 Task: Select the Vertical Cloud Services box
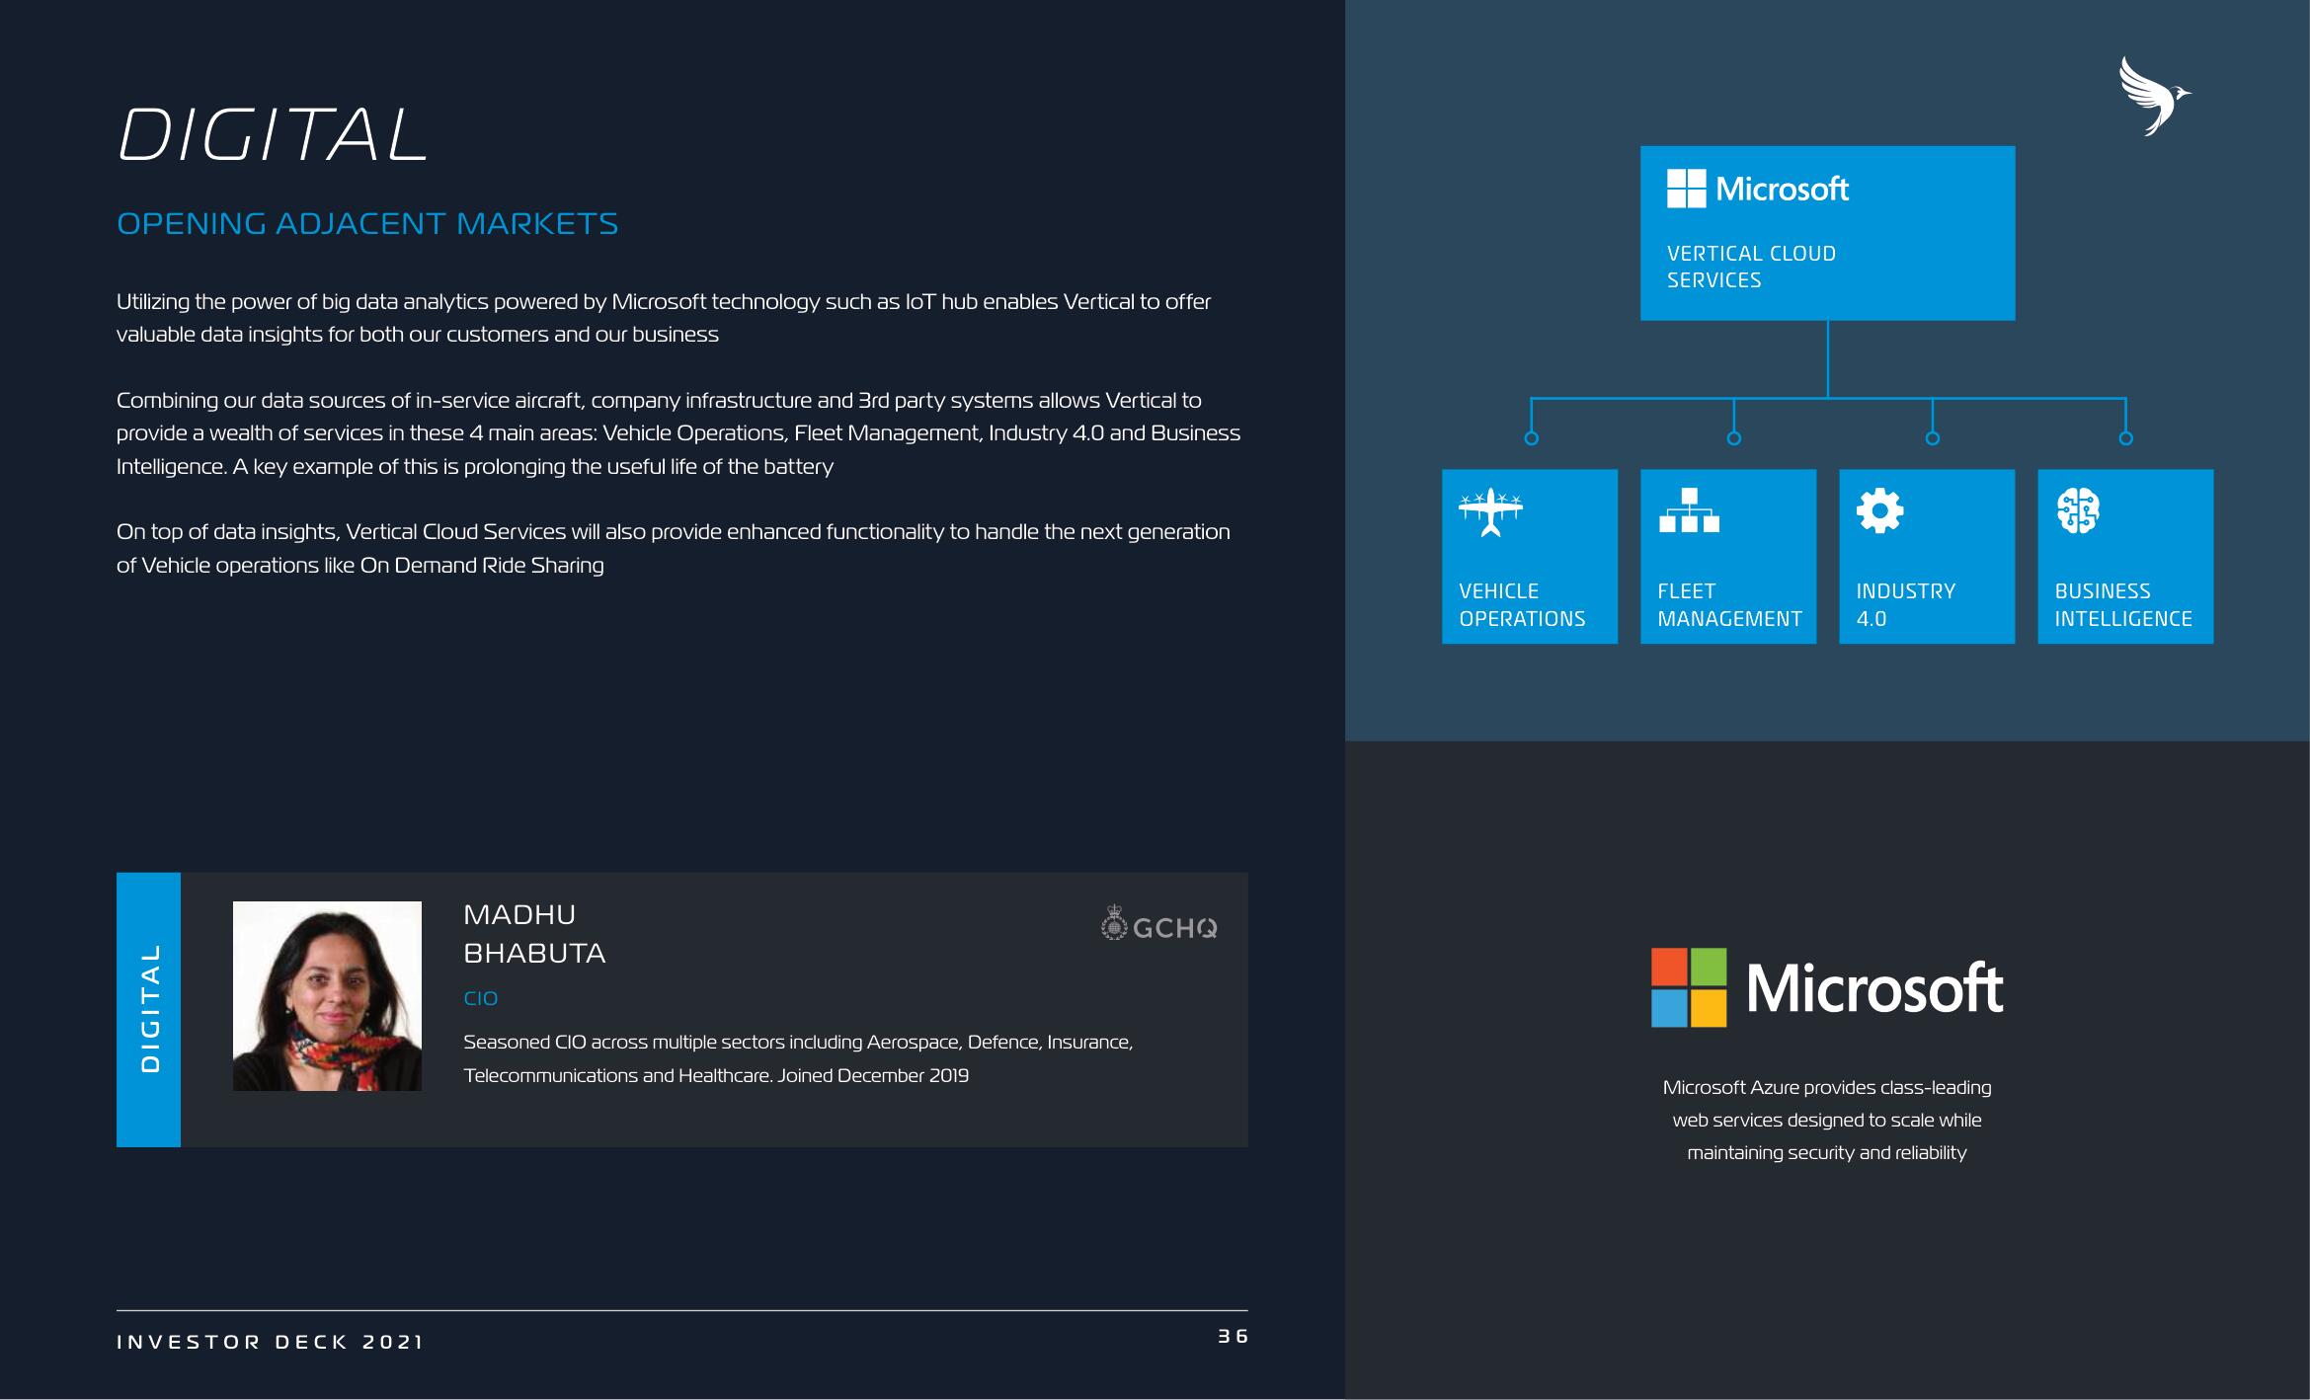[1827, 233]
